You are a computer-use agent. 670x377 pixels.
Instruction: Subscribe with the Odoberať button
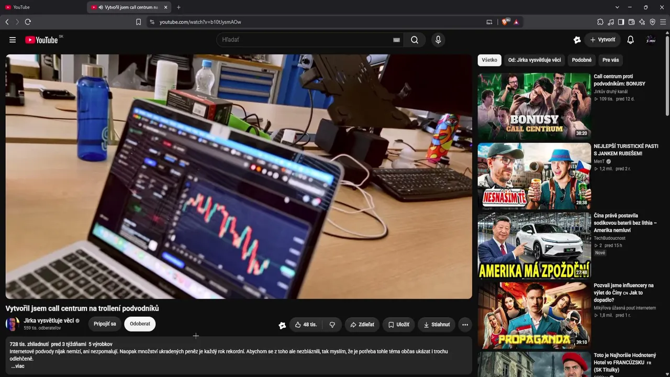pyautogui.click(x=140, y=324)
